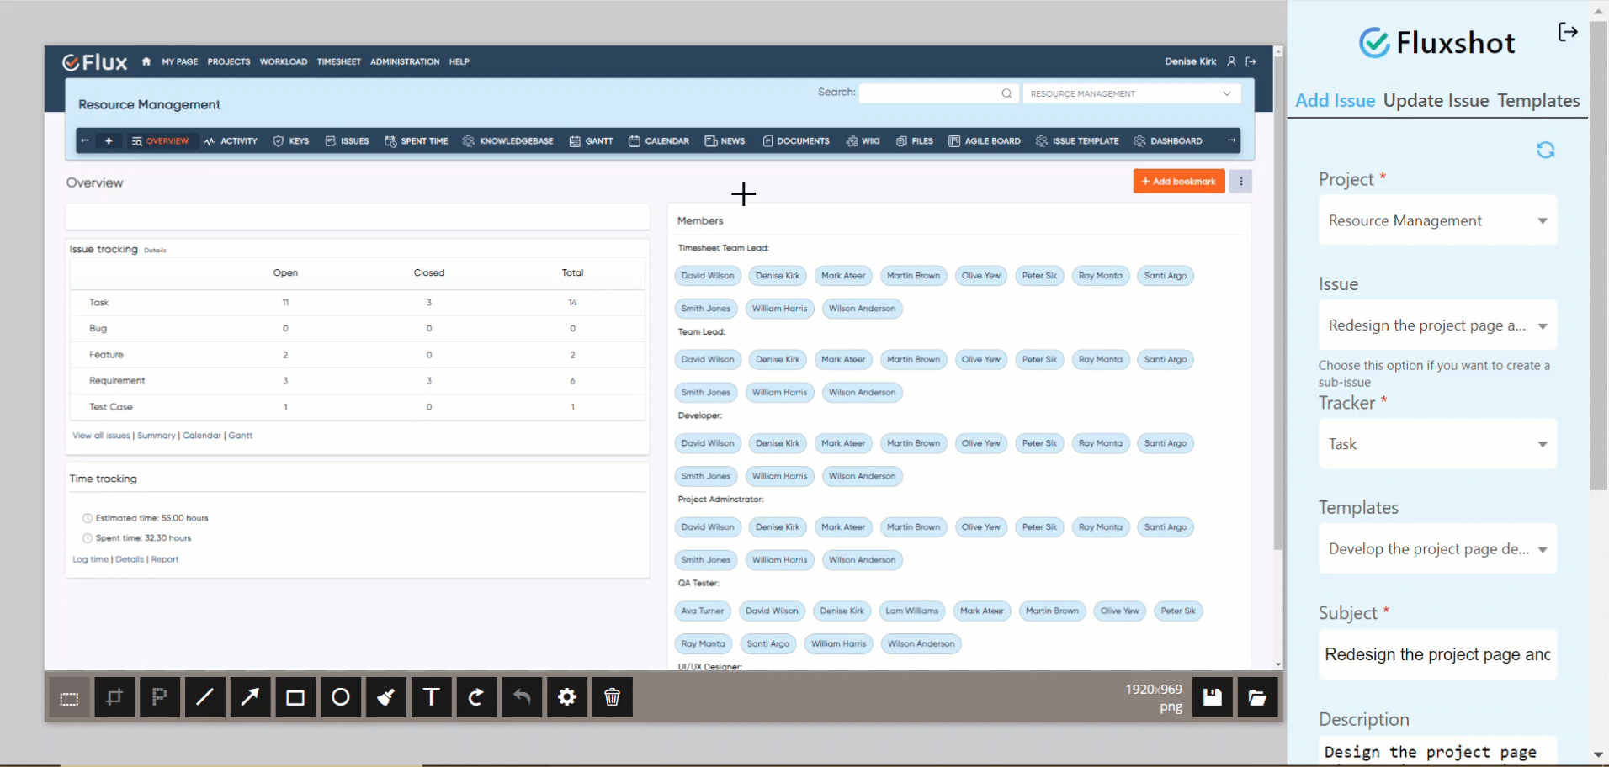Viewport: 1609px width, 767px height.
Task: Expand the Templates dropdown
Action: [1437, 549]
